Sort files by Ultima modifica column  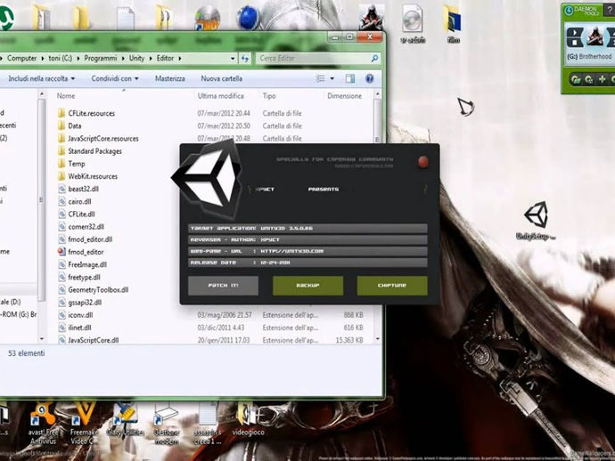pos(221,96)
